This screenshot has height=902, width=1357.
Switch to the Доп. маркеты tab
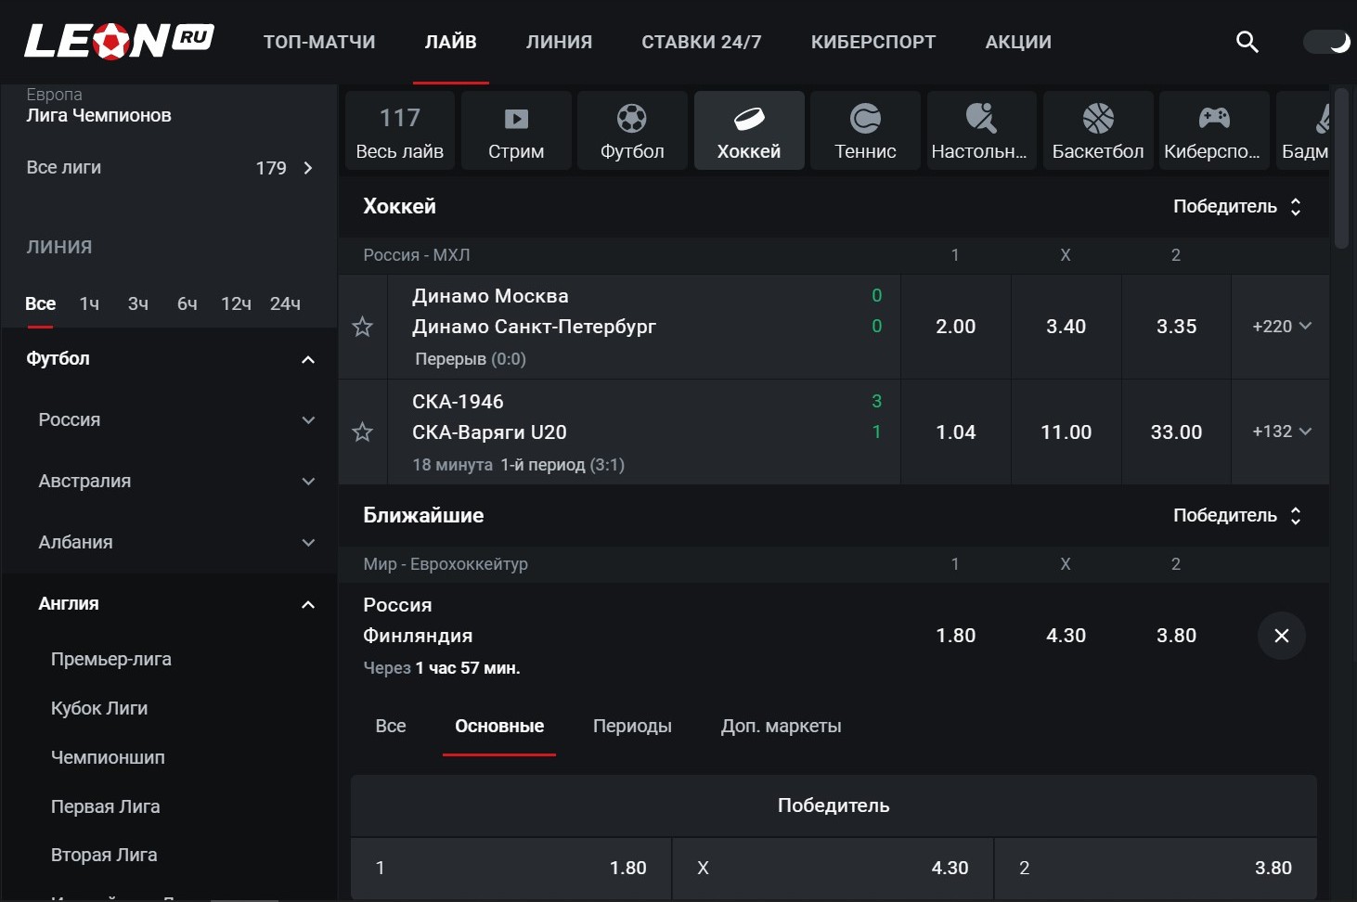pos(782,726)
